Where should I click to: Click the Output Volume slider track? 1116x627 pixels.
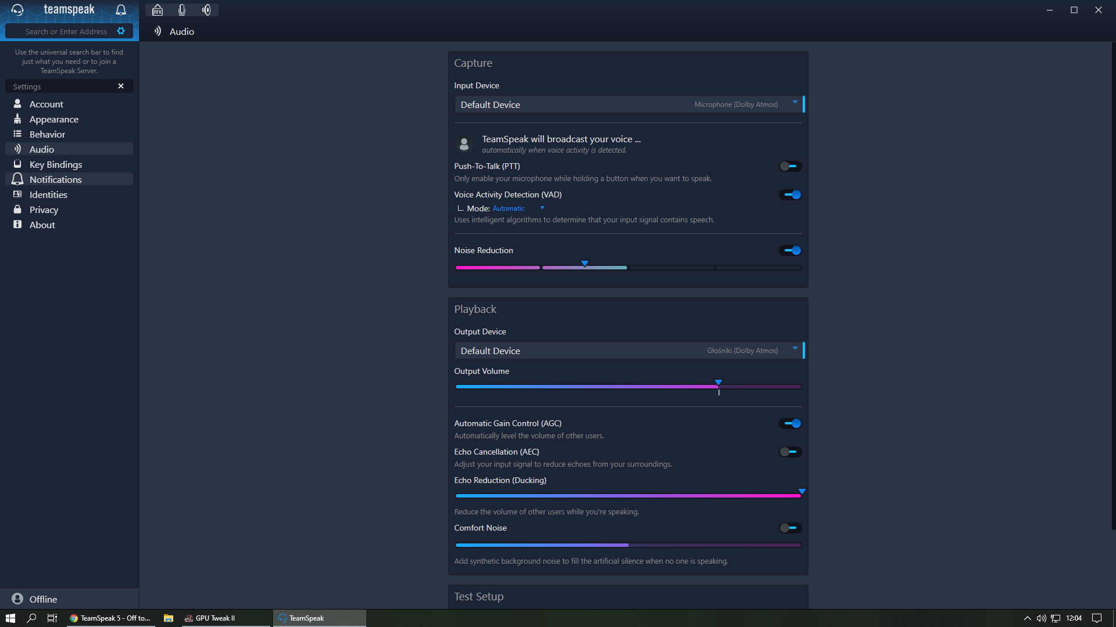(581, 387)
